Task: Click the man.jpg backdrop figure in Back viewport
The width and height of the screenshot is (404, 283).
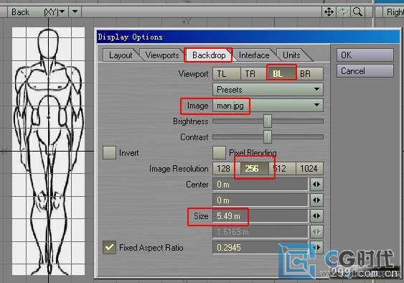Action: pos(49,152)
